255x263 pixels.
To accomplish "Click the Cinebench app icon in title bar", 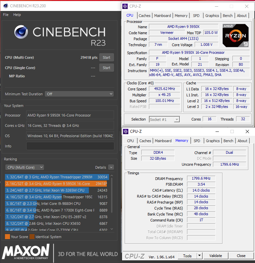I will (6, 6).
